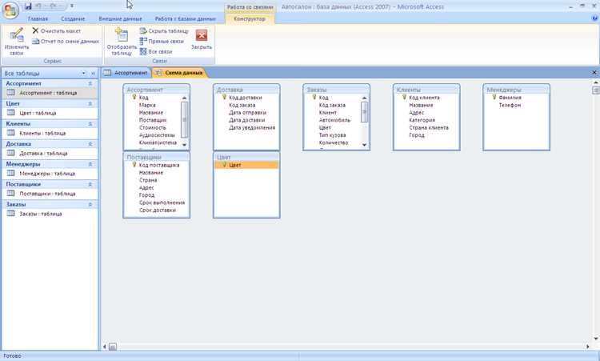Open Отчет по схеме данных
The height and width of the screenshot is (361, 600).
[66, 41]
